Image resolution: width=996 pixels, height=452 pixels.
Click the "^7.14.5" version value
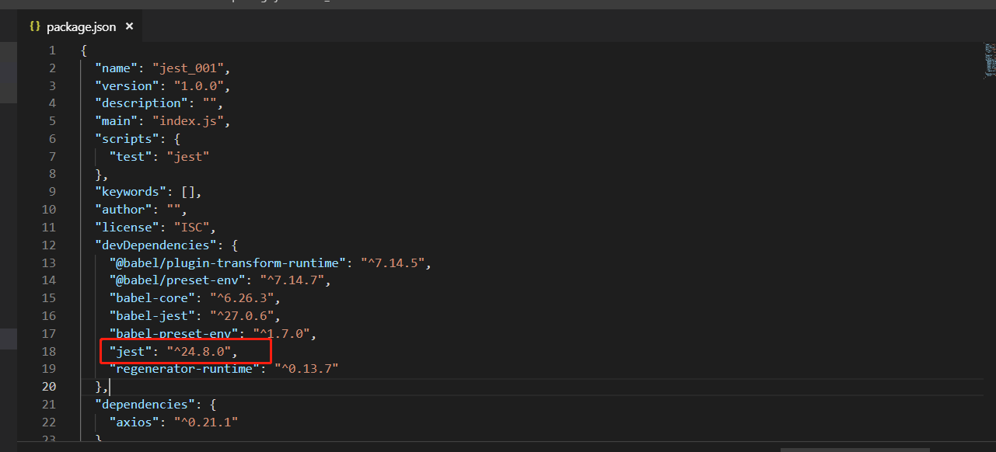click(x=392, y=263)
